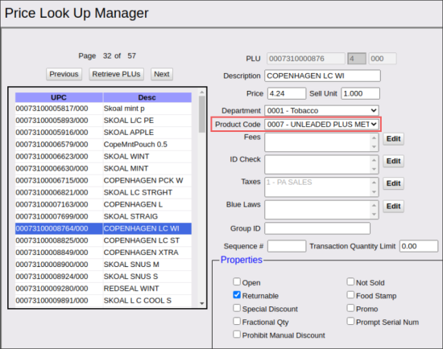Uncheck the Returnable checkbox
Viewport: 443px width, 349px height.
(x=237, y=295)
